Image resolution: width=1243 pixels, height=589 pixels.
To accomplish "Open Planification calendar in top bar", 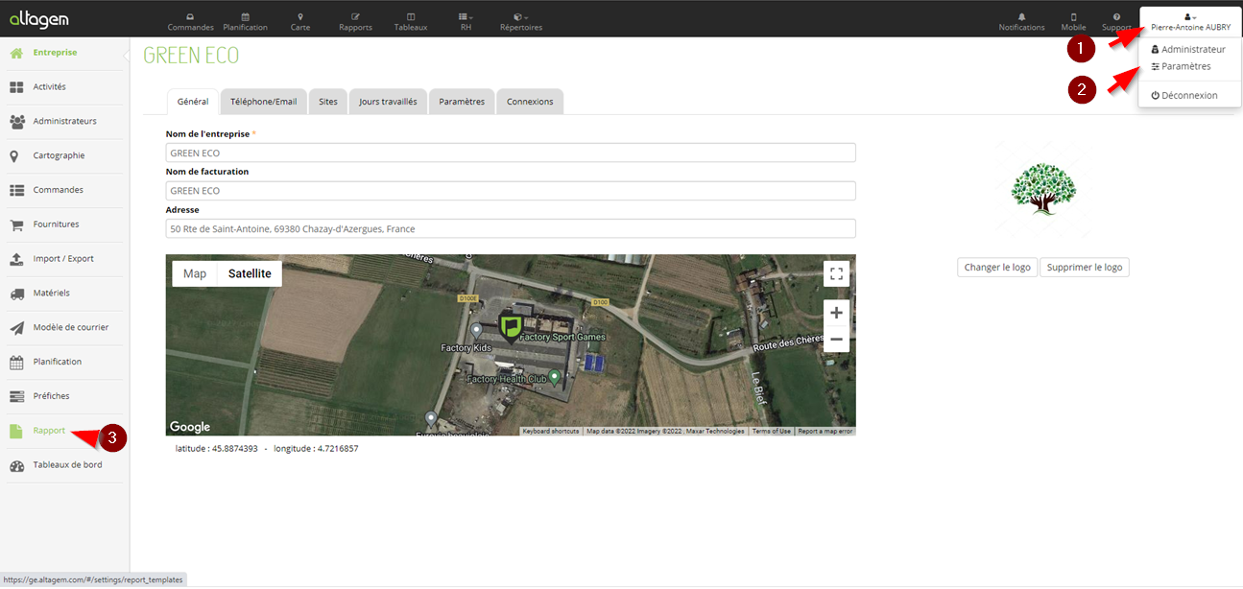I will point(245,22).
